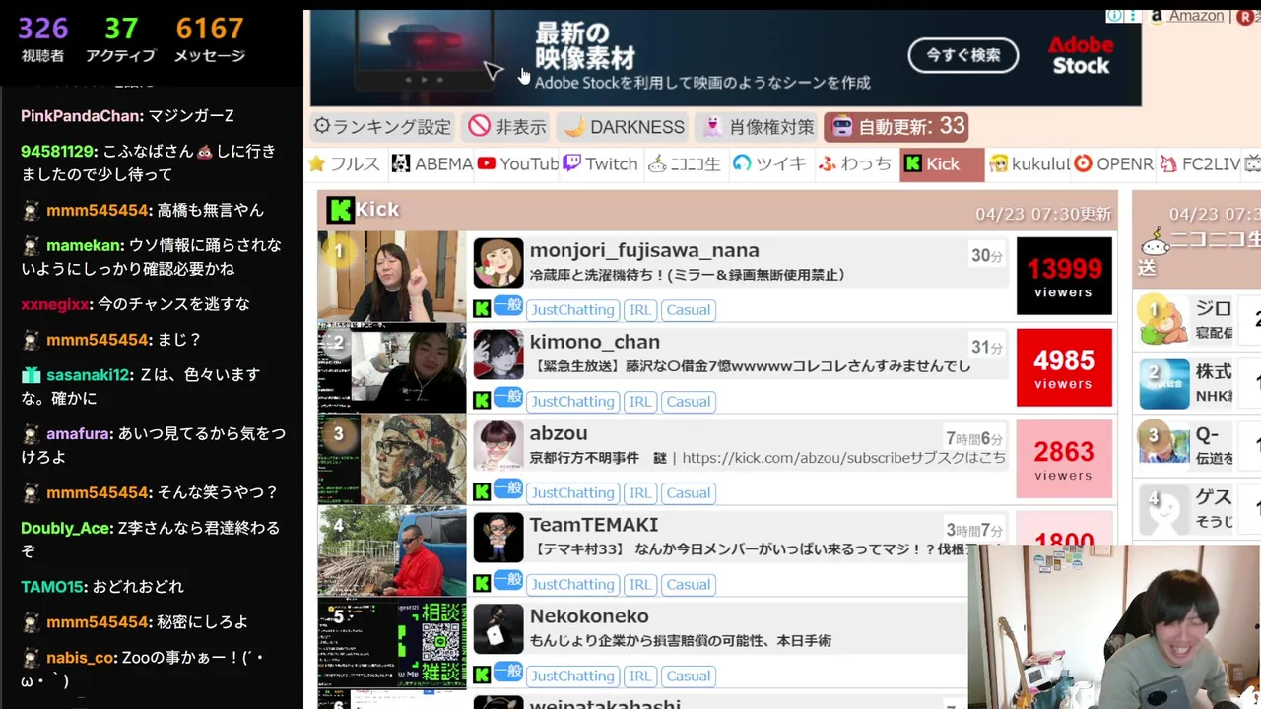Open kimono_chan stream thumbnail
The image size is (1261, 709).
point(391,367)
